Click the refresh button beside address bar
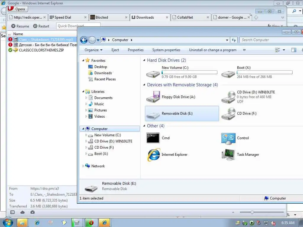This screenshot has height=227, width=303. click(234, 40)
